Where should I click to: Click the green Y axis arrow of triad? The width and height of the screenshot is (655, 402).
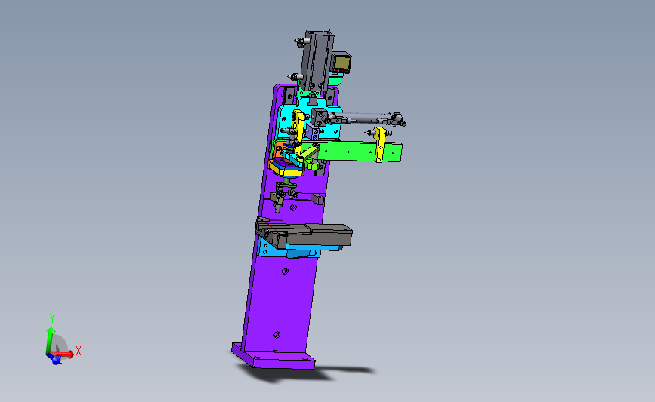[x=50, y=339]
